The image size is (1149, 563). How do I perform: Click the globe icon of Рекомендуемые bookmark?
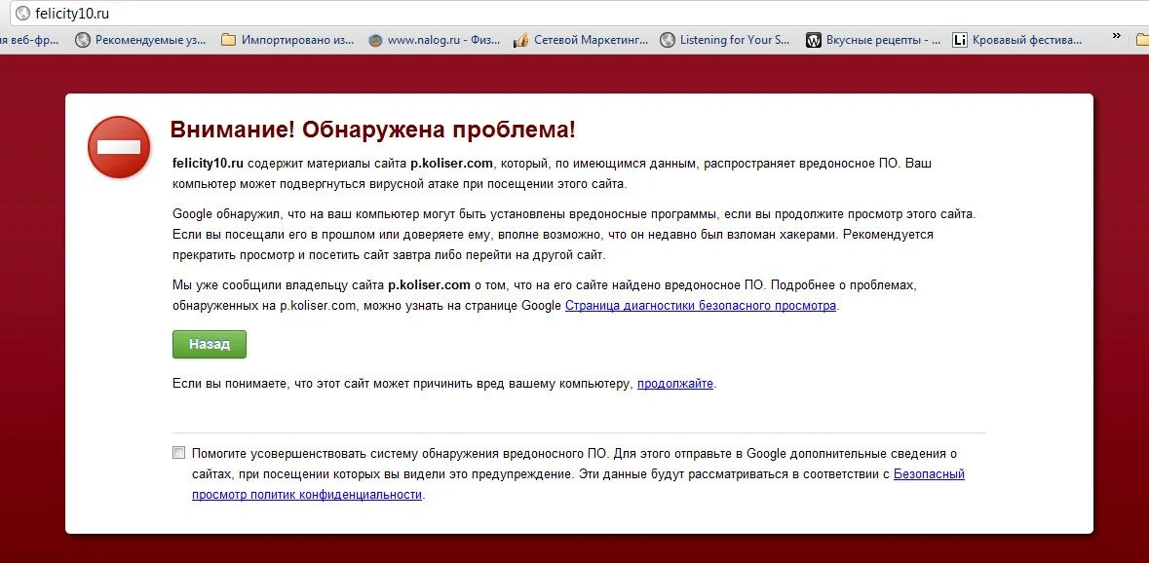tap(83, 40)
